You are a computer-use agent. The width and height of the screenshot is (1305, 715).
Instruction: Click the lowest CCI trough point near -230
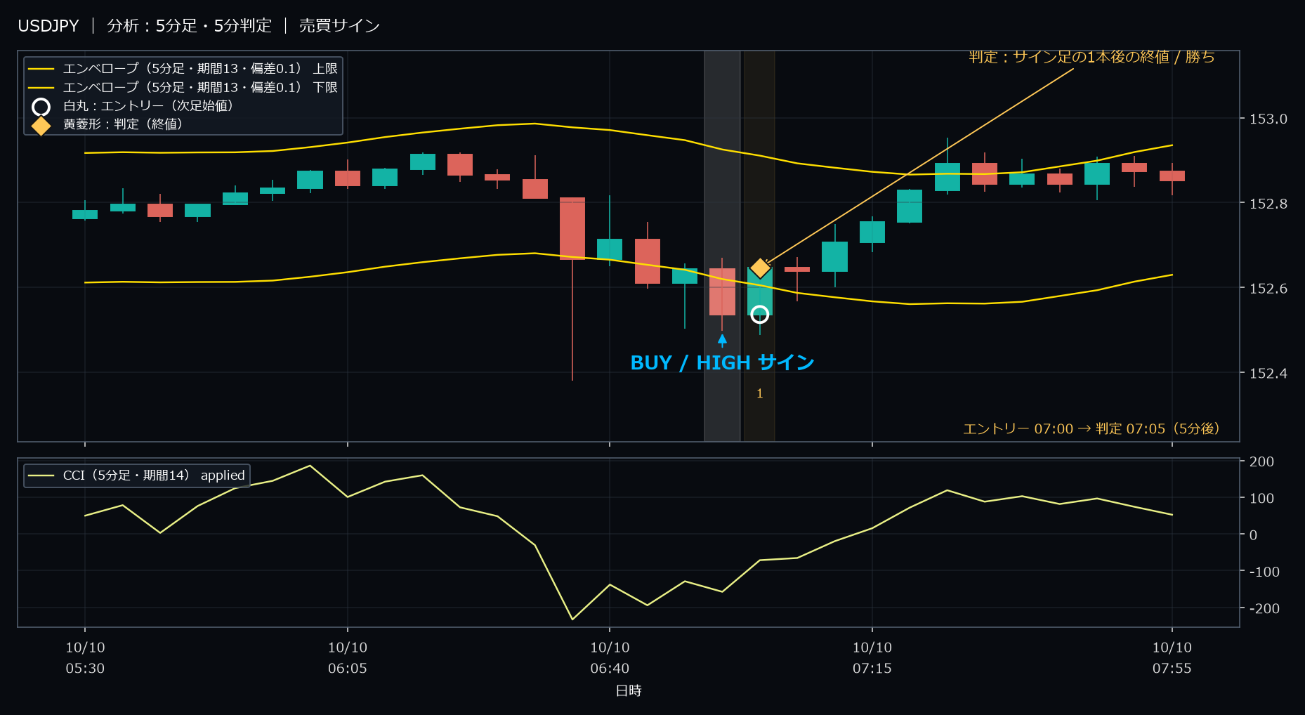tap(572, 619)
